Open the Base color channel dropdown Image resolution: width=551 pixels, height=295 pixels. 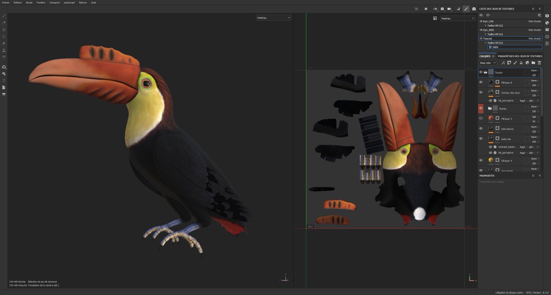[x=488, y=63]
